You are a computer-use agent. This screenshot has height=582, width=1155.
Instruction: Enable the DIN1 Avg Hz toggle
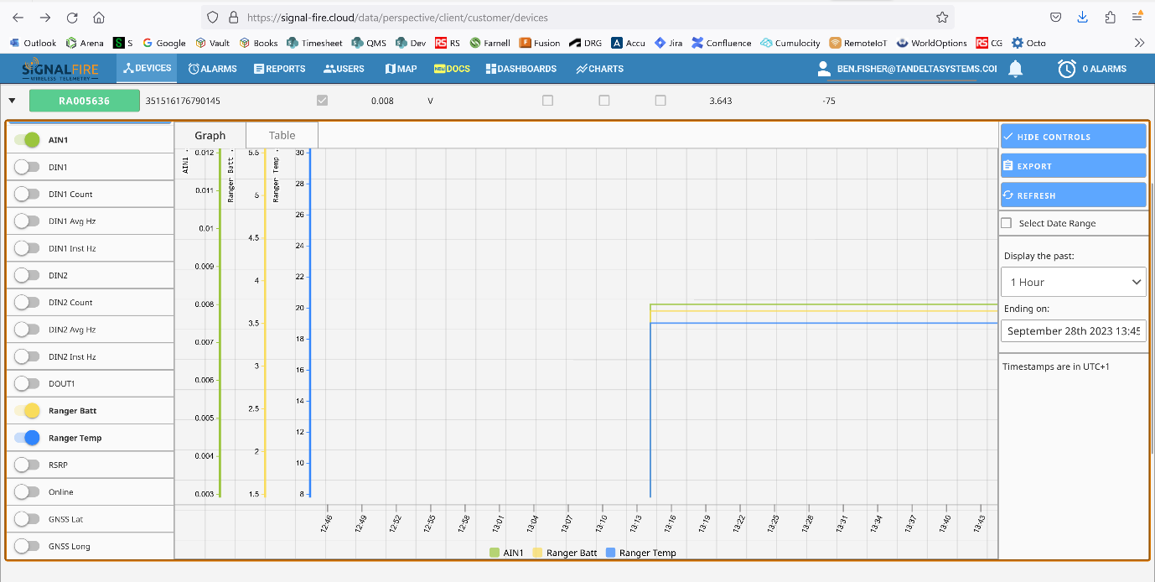tap(27, 221)
